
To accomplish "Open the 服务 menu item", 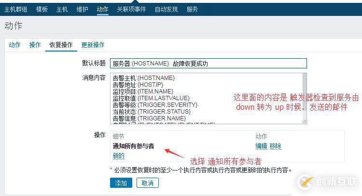I will [192, 10].
